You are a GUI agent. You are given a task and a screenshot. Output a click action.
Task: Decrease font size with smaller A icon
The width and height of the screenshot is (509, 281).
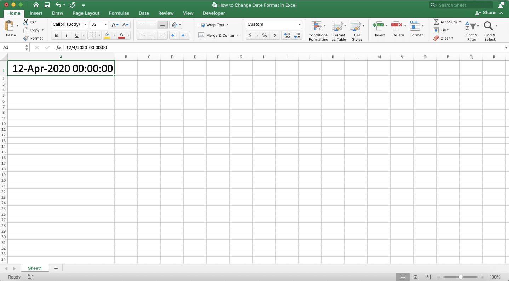tap(126, 25)
